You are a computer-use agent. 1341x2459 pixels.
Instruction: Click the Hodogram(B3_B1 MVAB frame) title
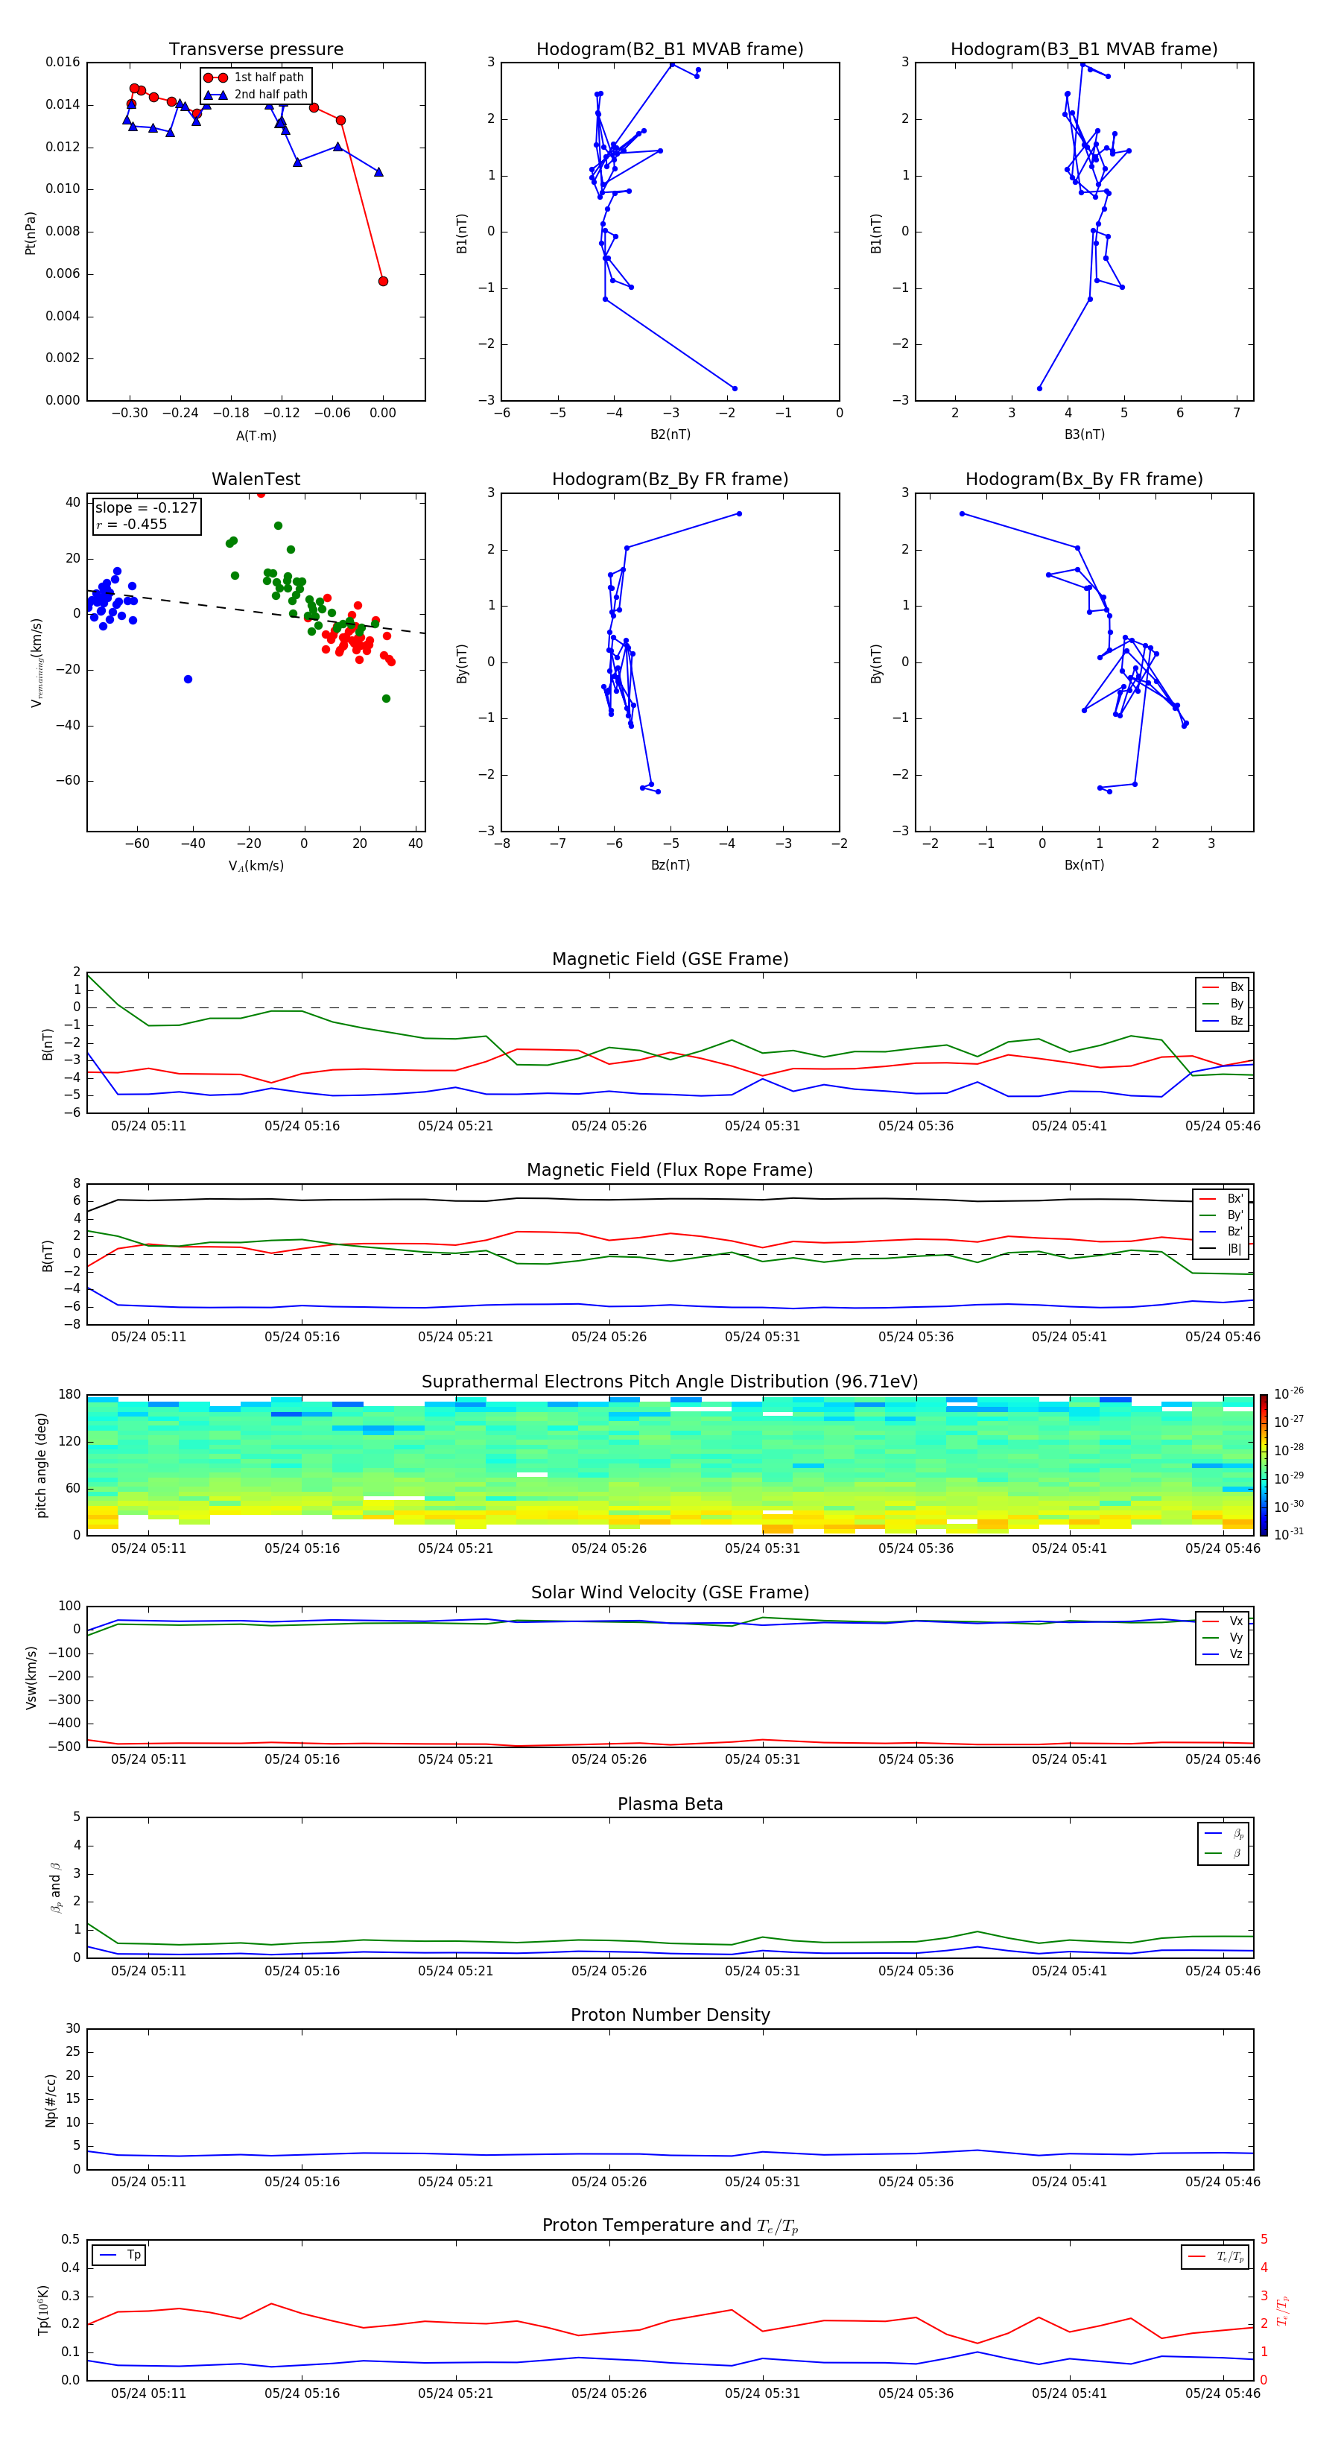(1084, 48)
